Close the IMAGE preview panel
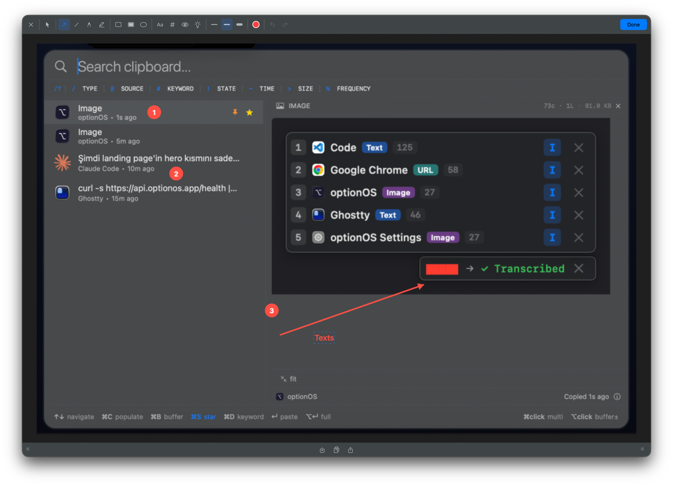The height and width of the screenshot is (486, 673). (618, 106)
